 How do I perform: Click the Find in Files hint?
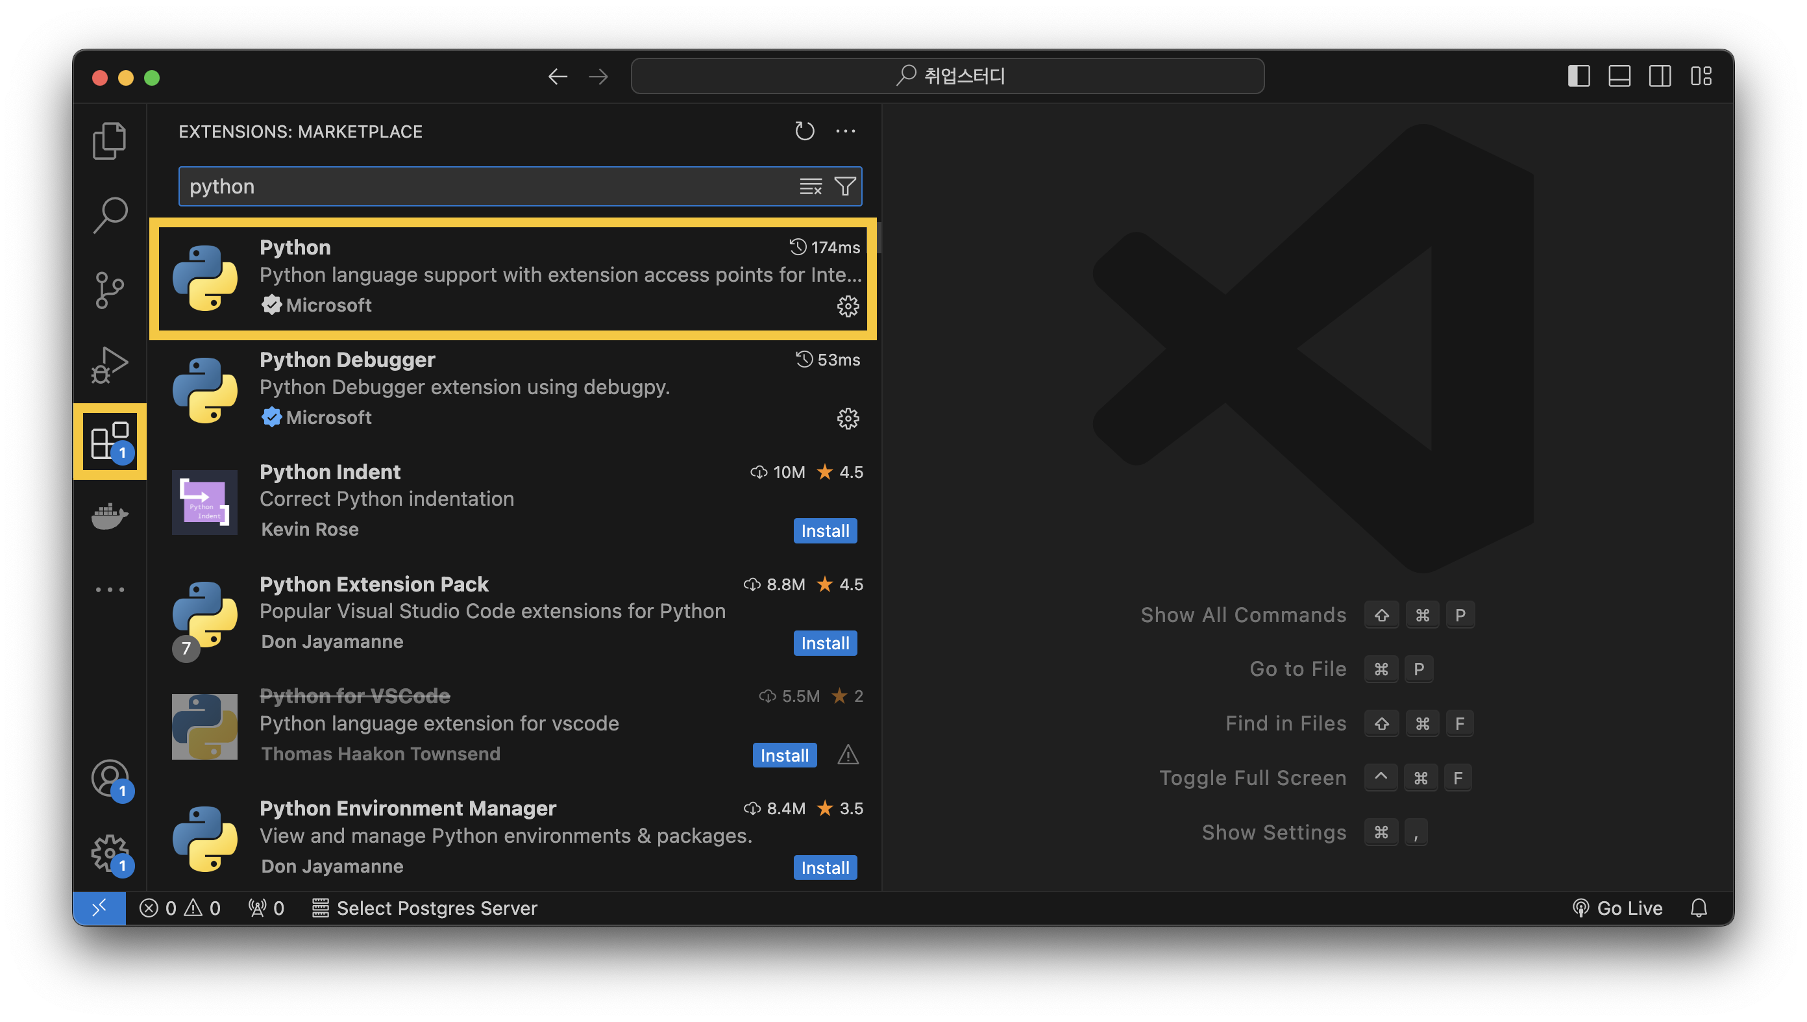tap(1286, 724)
